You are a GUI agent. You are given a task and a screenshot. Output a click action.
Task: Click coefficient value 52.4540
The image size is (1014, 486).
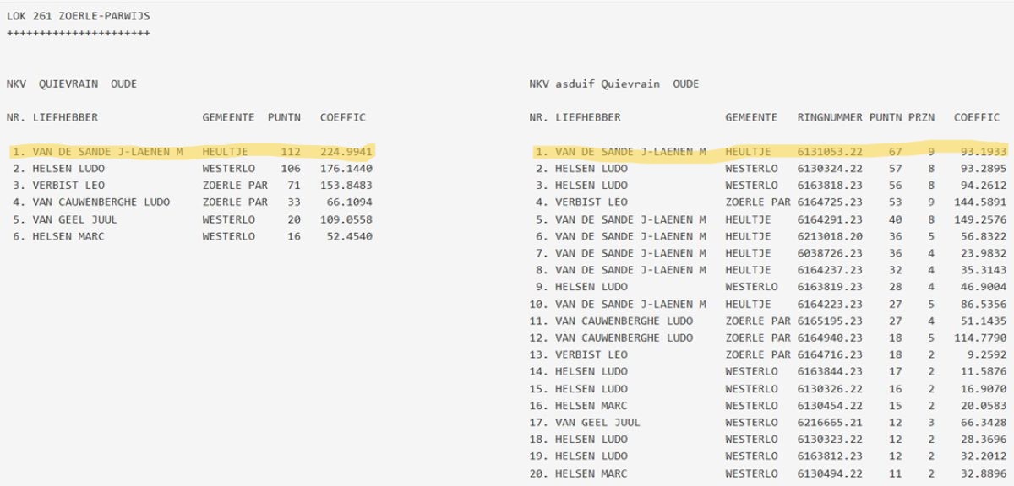click(x=349, y=236)
